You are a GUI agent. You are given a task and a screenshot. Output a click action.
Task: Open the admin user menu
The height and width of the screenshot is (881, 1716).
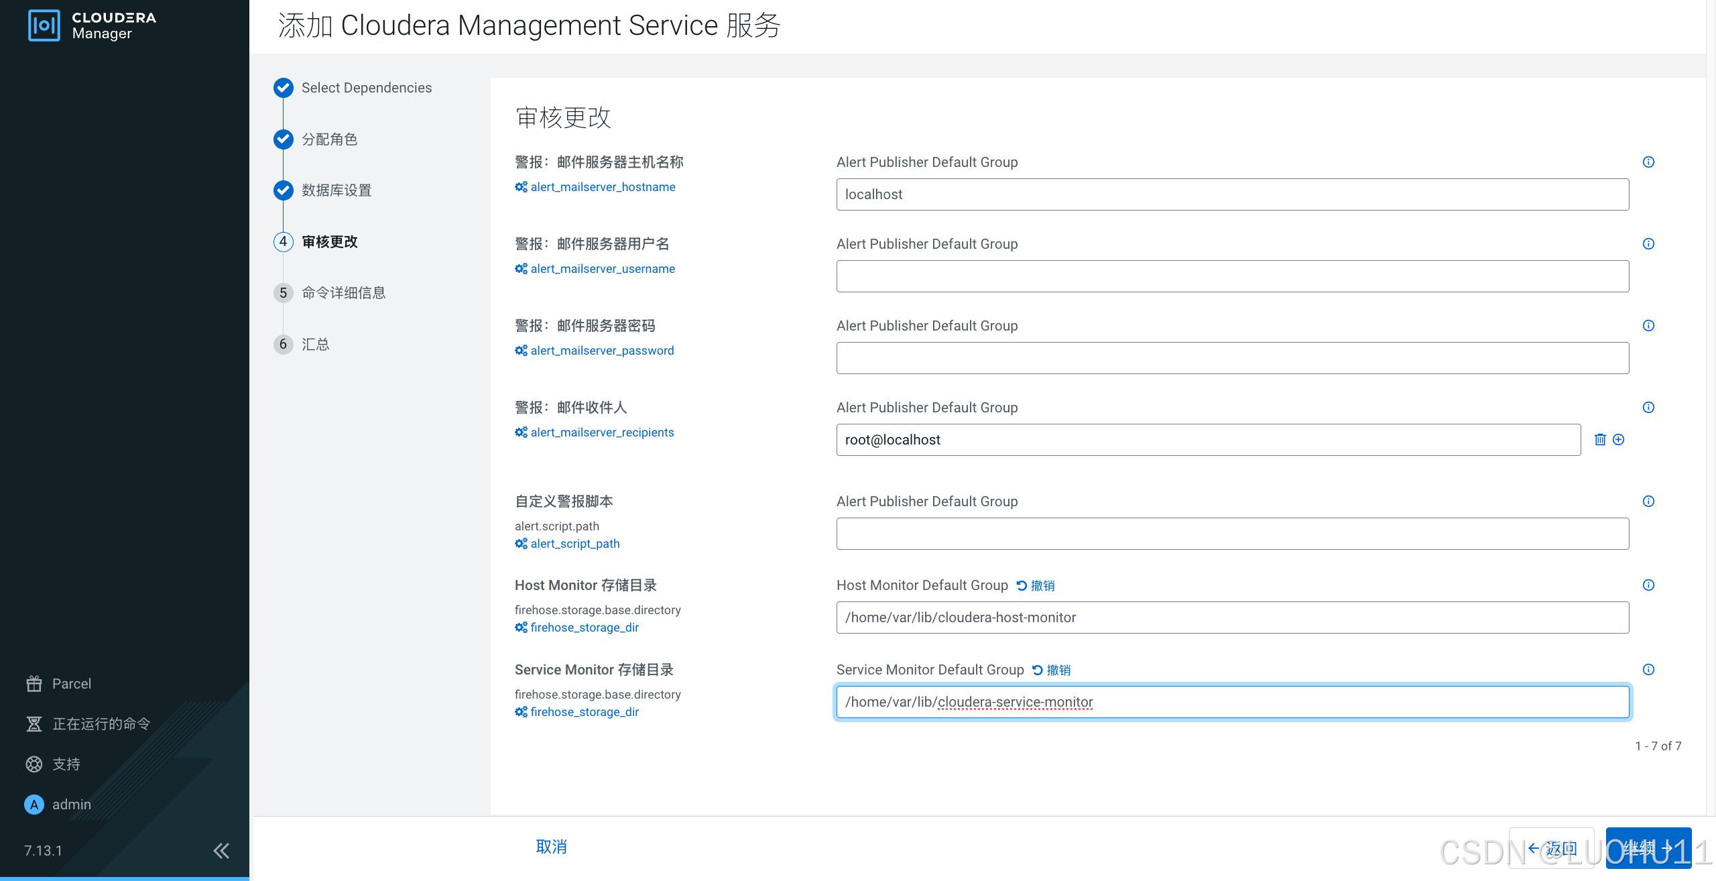tap(71, 805)
